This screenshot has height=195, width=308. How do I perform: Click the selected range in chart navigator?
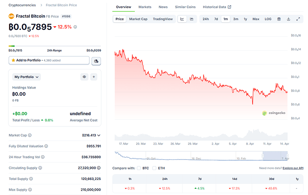point(275,156)
